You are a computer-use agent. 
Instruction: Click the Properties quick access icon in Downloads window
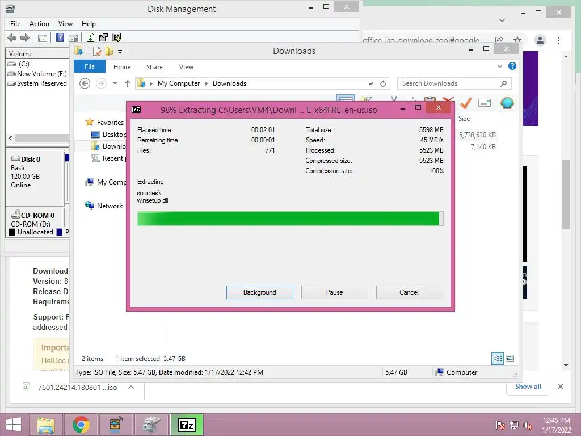point(97,51)
